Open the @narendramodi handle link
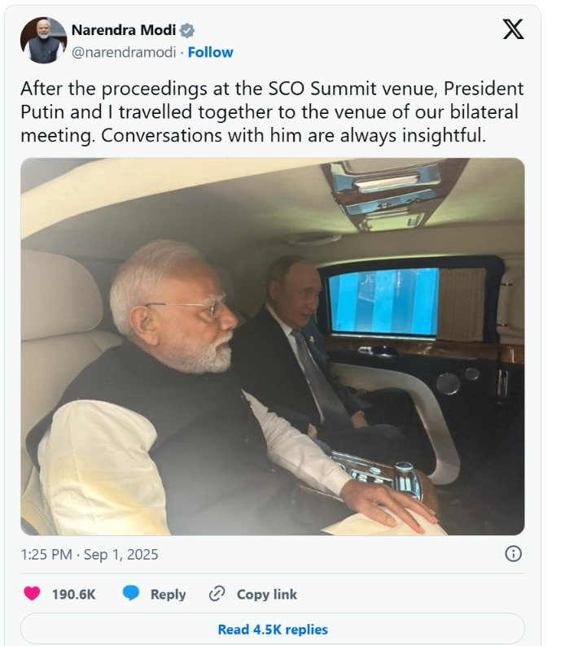 (125, 52)
